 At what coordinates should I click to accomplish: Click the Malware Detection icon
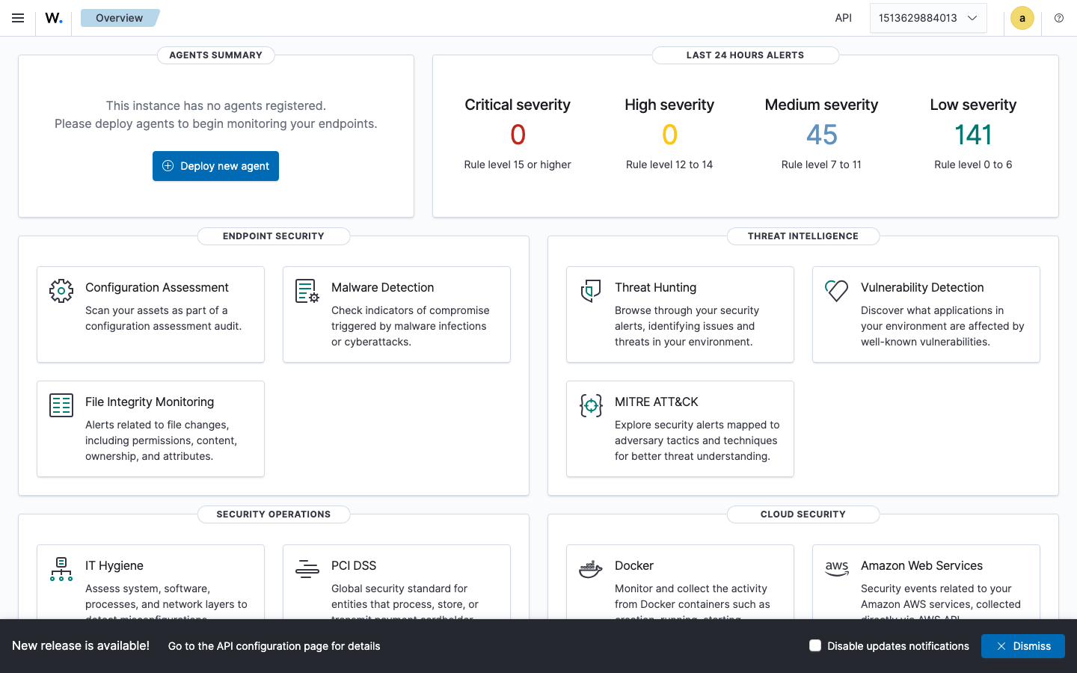point(307,291)
